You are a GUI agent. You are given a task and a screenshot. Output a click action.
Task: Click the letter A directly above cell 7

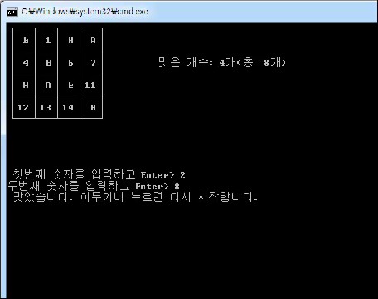point(93,41)
